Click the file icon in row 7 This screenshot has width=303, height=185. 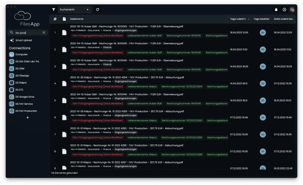pos(64,135)
